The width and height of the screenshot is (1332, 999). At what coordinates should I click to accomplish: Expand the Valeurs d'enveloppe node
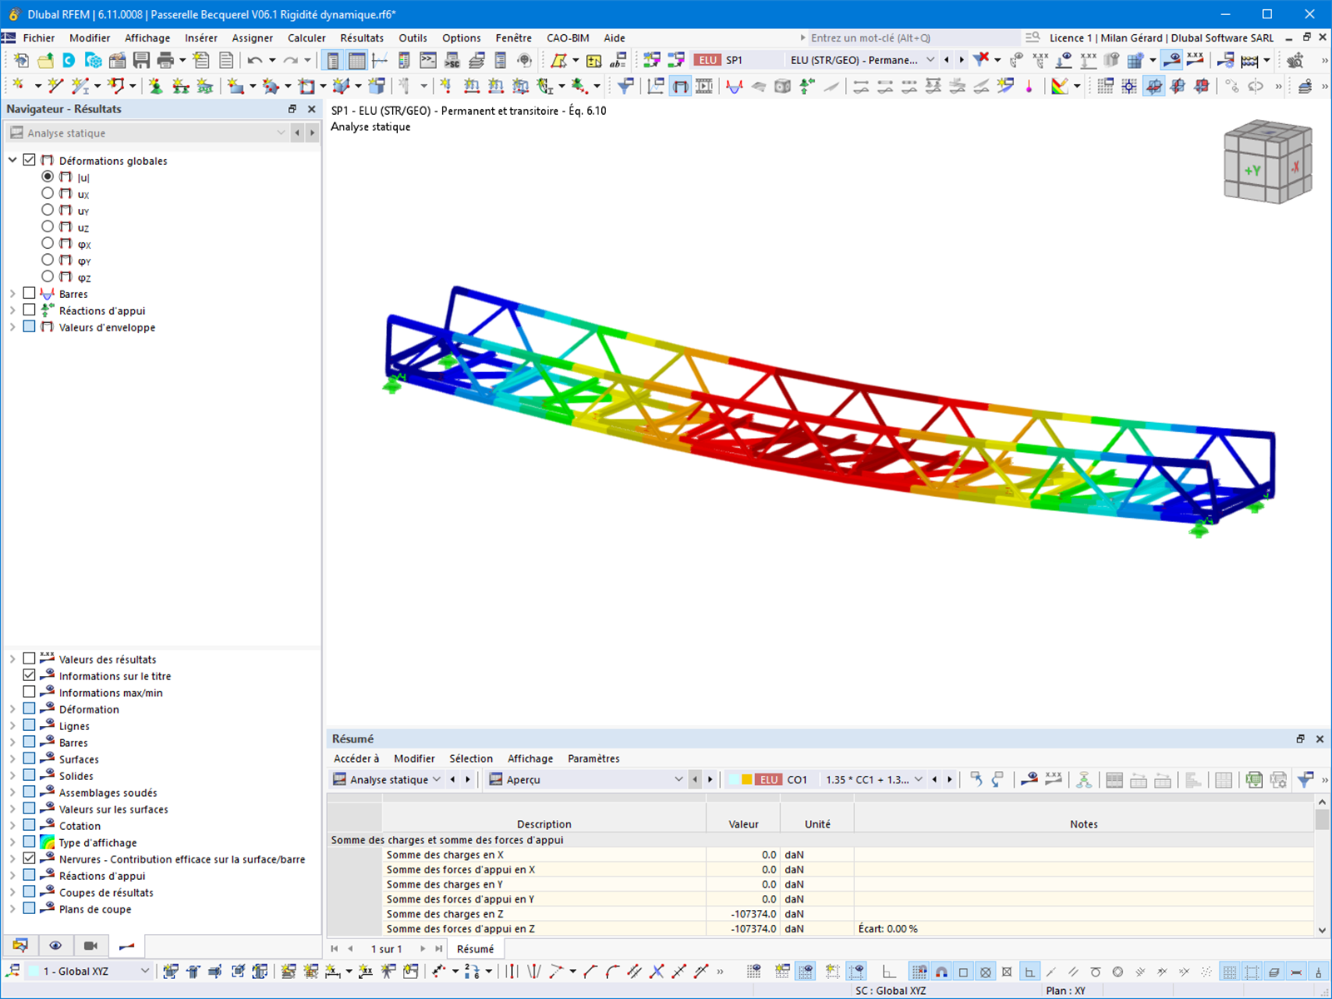12,326
